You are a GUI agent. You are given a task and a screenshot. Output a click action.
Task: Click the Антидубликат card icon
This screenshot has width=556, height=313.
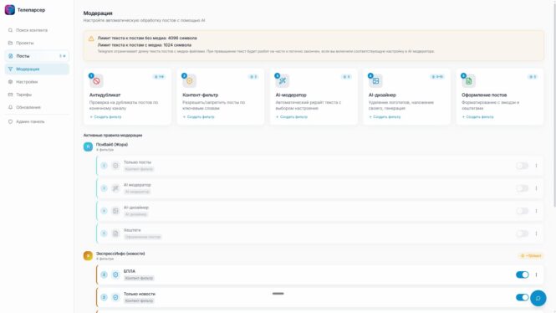pyautogui.click(x=96, y=81)
